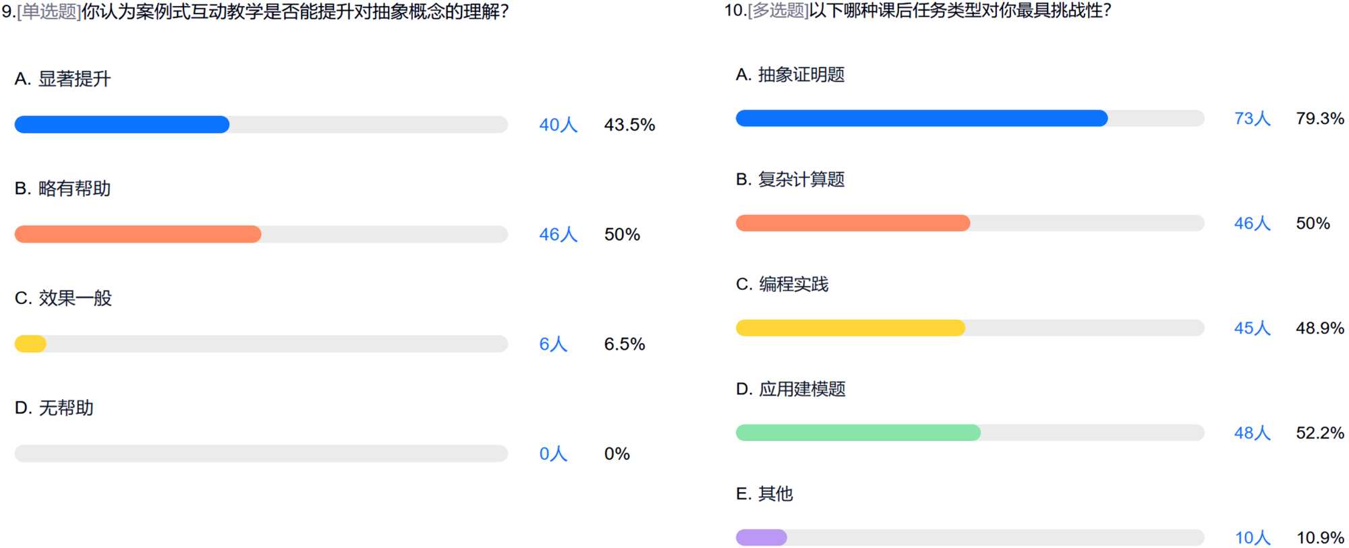Image resolution: width=1349 pixels, height=548 pixels.
Task: Click the blue 显著提升 progress bar
Action: (x=122, y=125)
